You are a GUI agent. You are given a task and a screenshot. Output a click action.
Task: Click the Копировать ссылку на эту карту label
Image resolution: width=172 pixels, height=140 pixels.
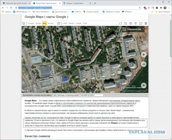tap(37, 95)
